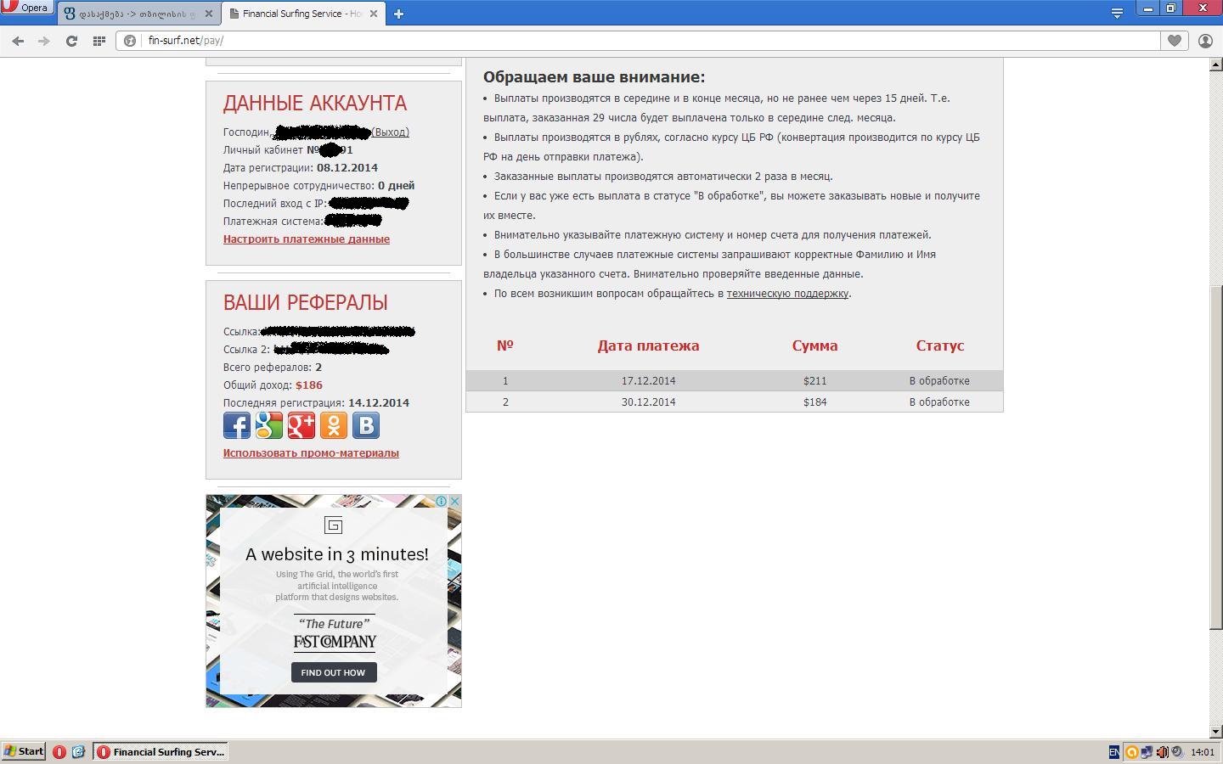Viewport: 1223px width, 764px height.
Task: Click the ДАННЫЕ АККАУНТА heading
Action: (315, 103)
